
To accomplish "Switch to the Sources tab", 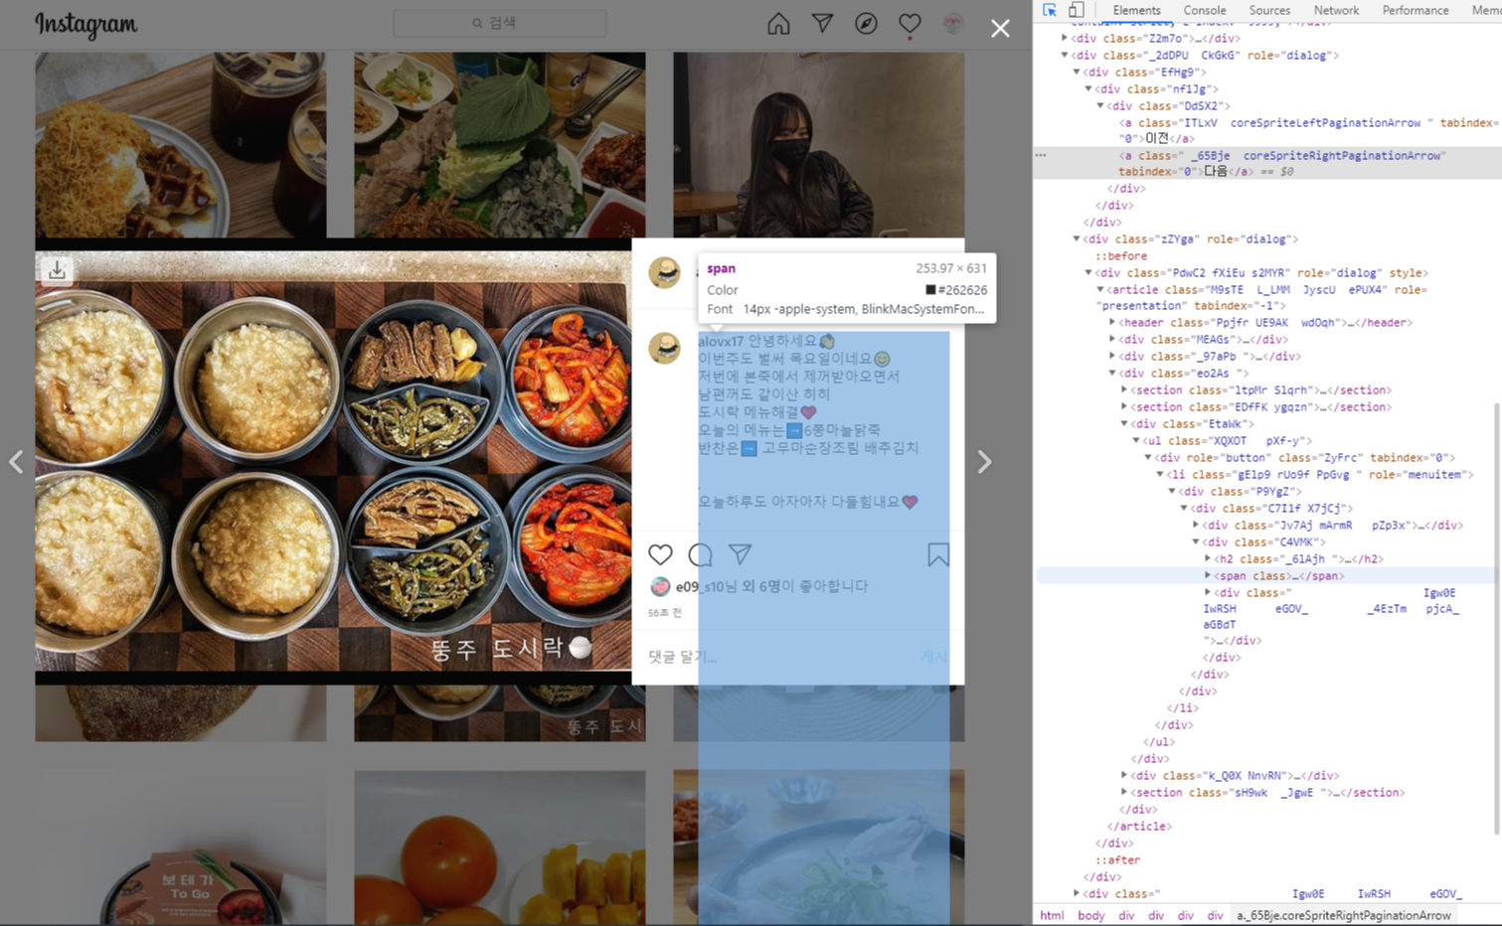I will [1269, 10].
